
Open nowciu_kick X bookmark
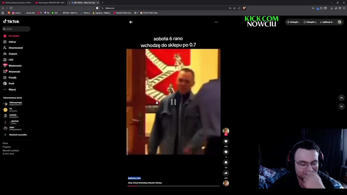pos(29,13)
